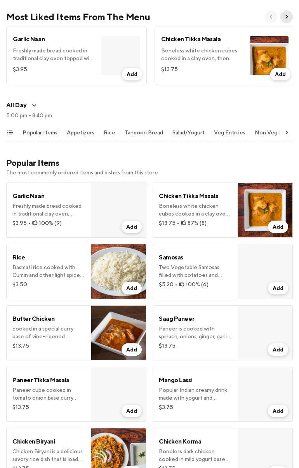View the Chicken Biryani photo
The height and width of the screenshot is (468, 299).
point(118,447)
